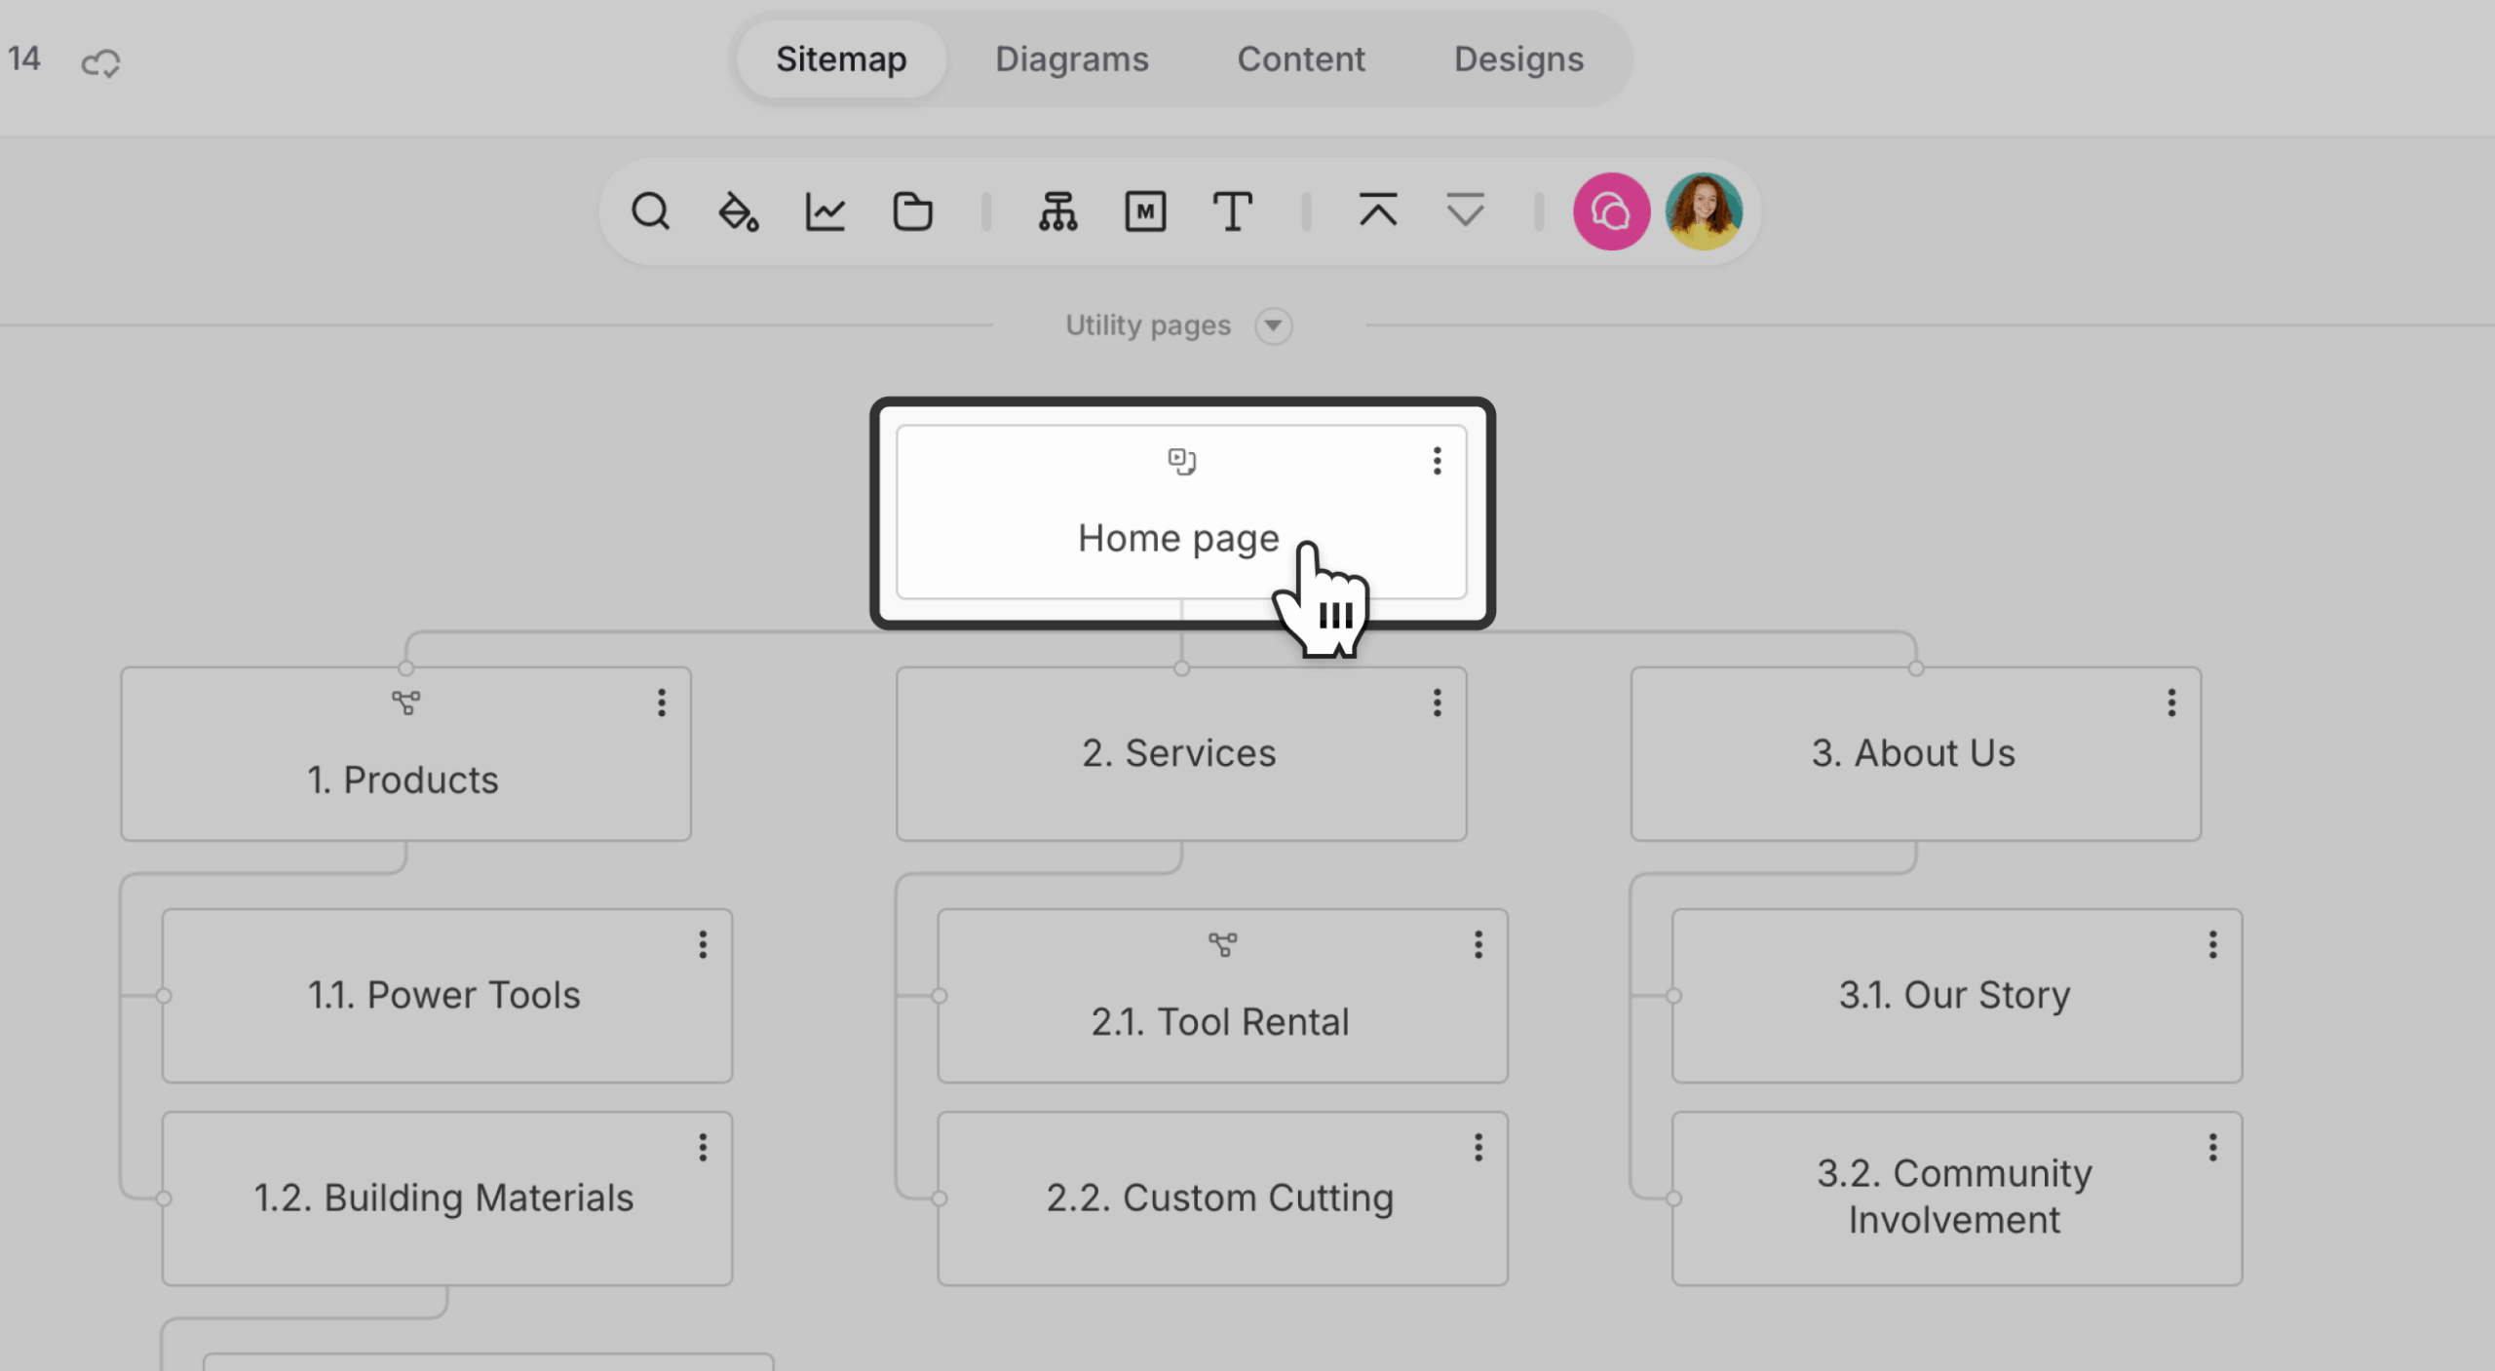Select the 1. Products page card

click(x=405, y=754)
